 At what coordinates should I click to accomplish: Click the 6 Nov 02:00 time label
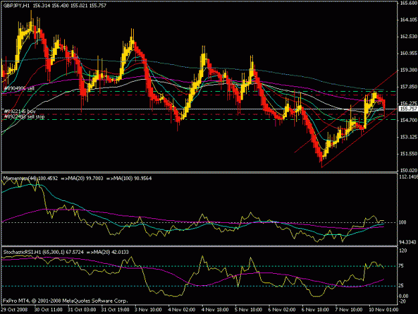pyautogui.click(x=282, y=310)
